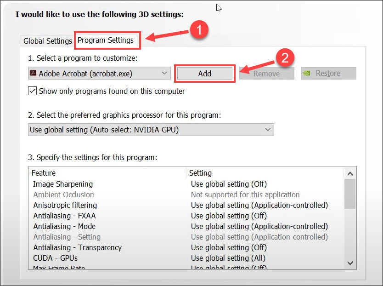The height and width of the screenshot is (286, 383).
Task: Select the Image Sharpening feature row
Action: pyautogui.click(x=63, y=184)
